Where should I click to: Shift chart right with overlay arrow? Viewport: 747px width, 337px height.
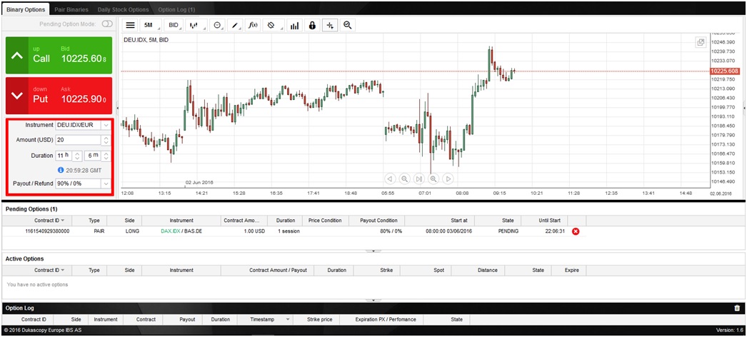[x=448, y=179]
